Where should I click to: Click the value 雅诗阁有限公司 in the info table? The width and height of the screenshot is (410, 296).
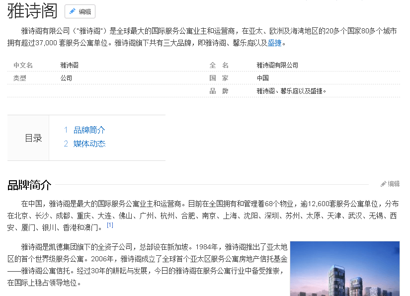click(277, 65)
